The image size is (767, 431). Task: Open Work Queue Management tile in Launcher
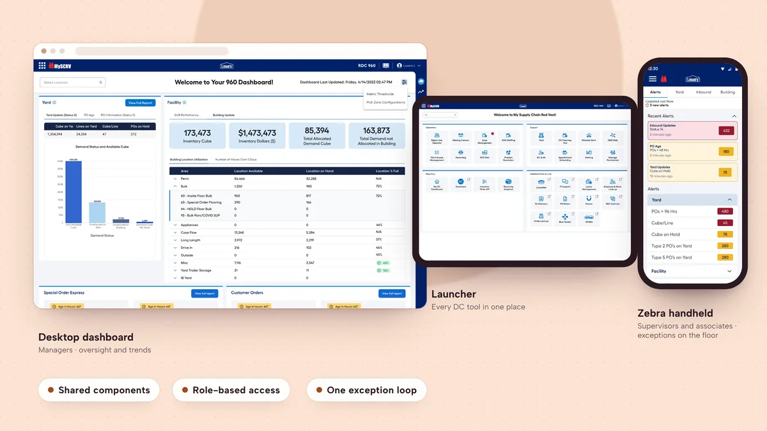pyautogui.click(x=437, y=155)
